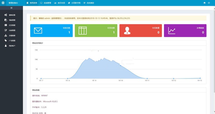Select the 系统管理 top menu
This screenshot has height=114, width=215.
(x=45, y=3)
